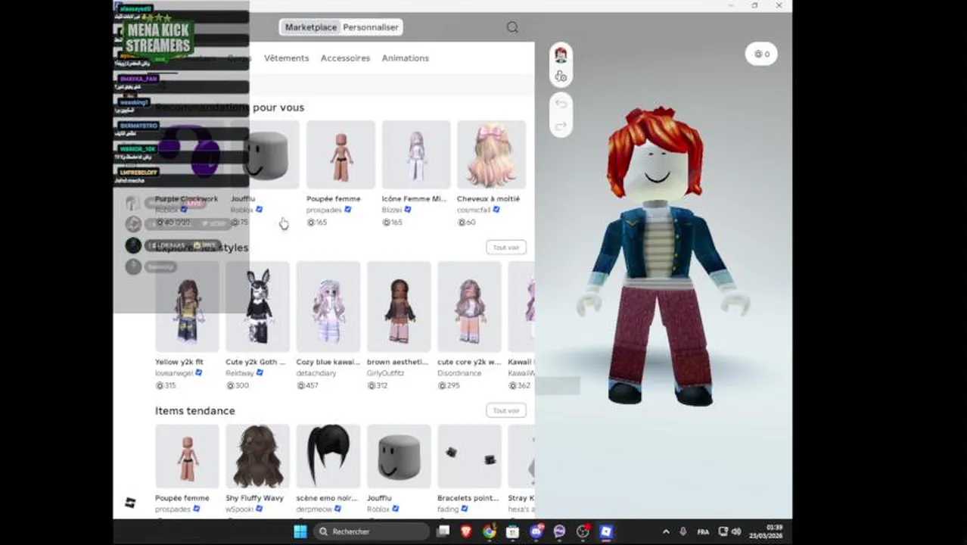
Task: Redo the avatar change
Action: [x=561, y=126]
